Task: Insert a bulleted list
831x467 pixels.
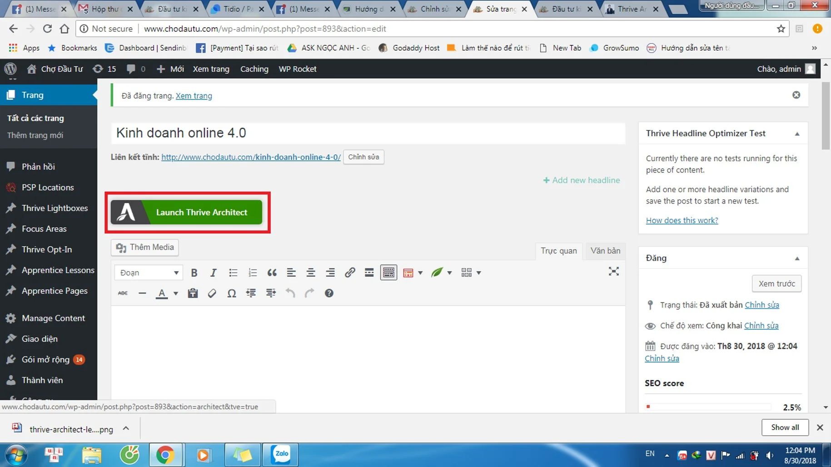Action: pos(233,273)
